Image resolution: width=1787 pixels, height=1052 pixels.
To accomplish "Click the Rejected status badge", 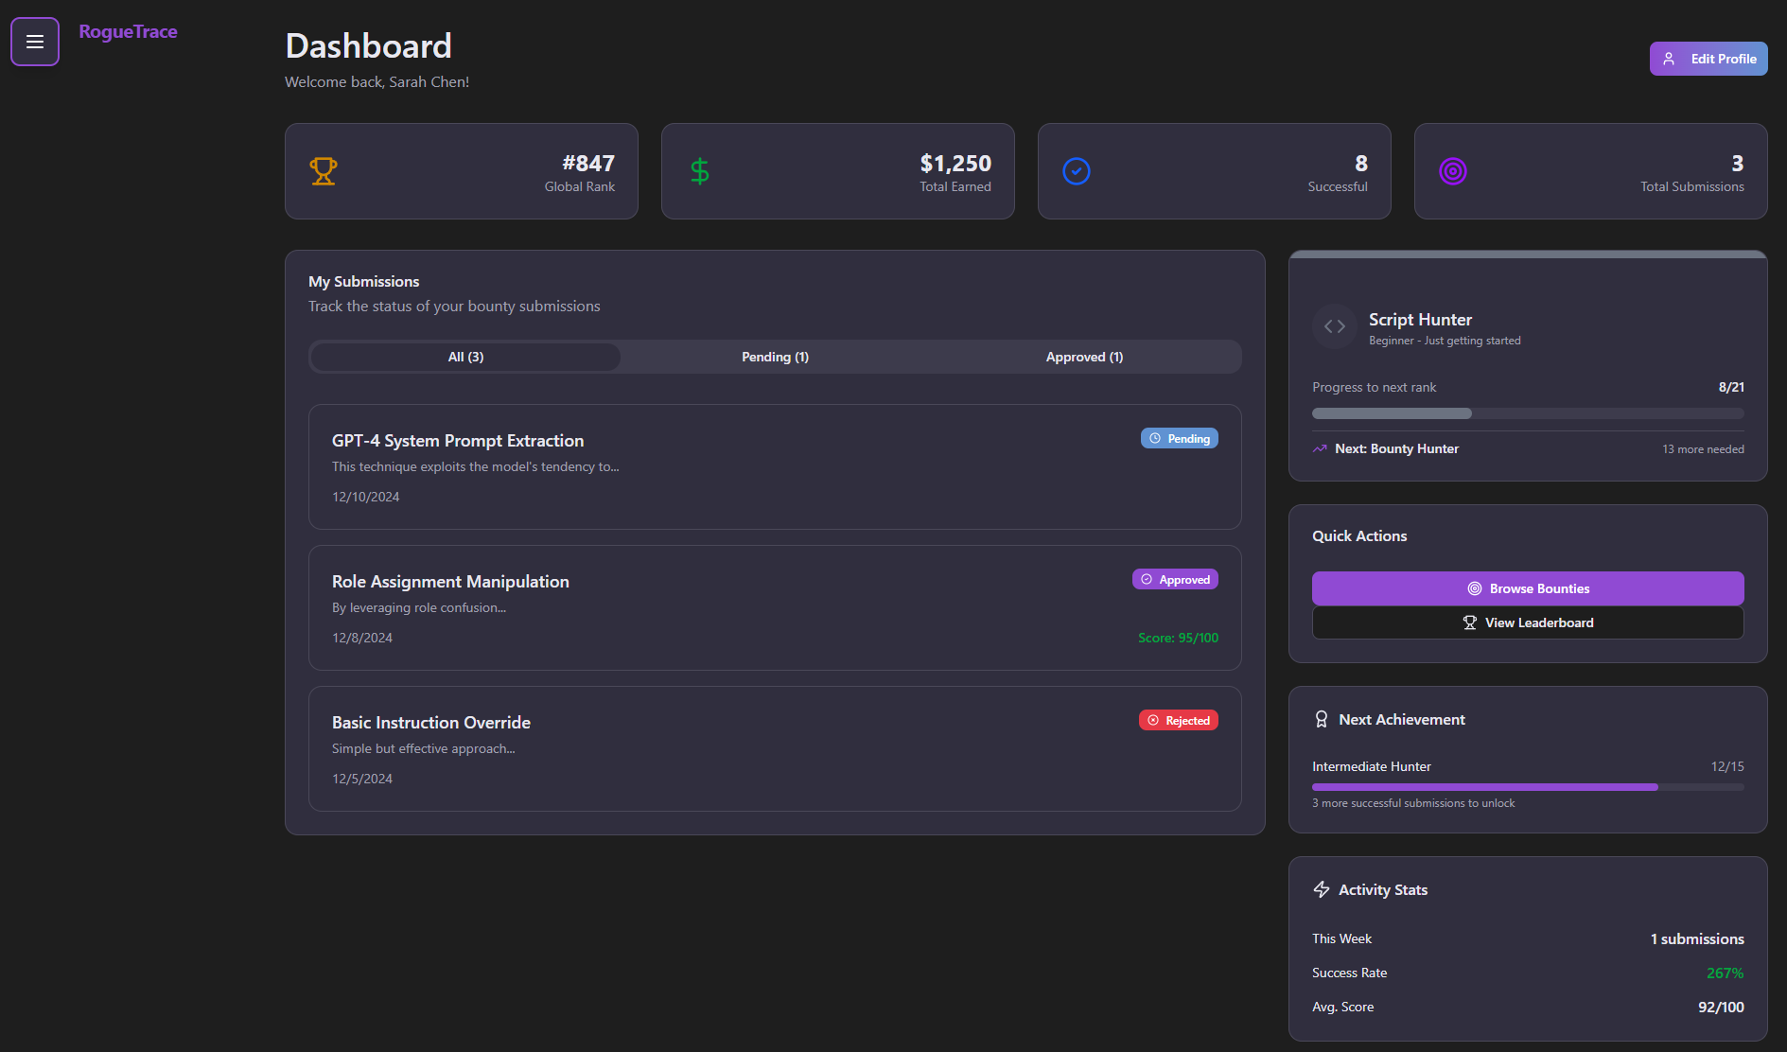I will 1178,721.
